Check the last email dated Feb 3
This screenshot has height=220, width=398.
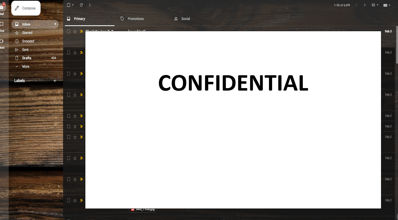pos(69,95)
